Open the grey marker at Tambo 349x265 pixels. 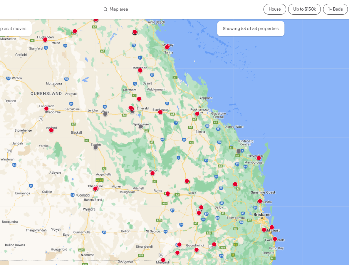point(96,147)
